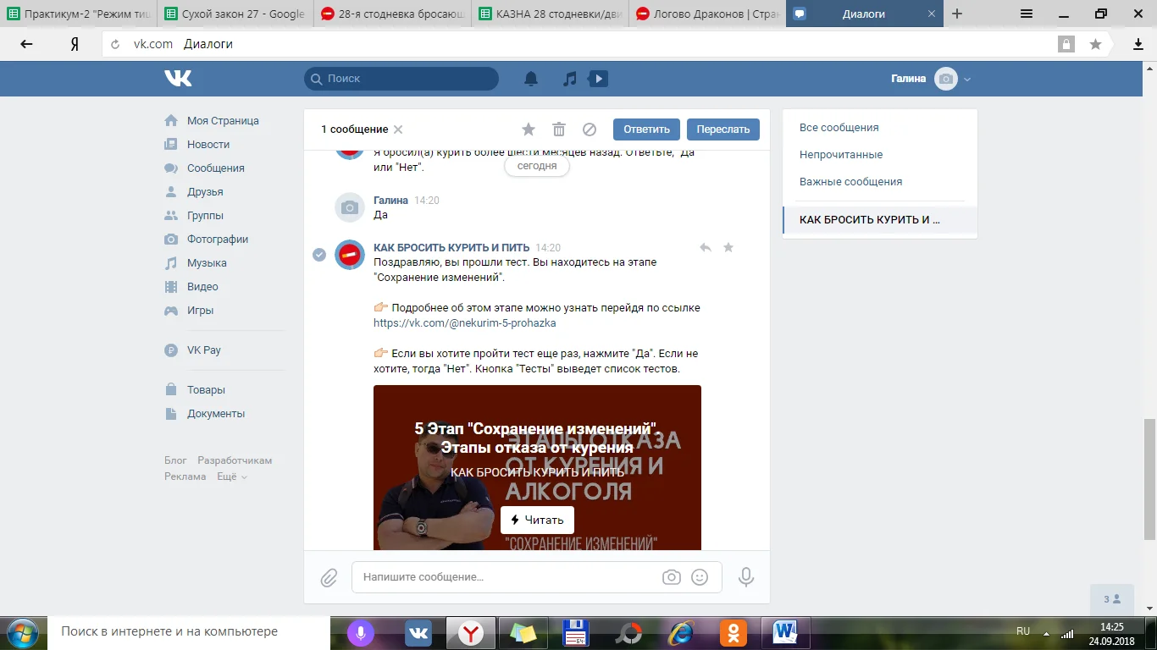Open the article preview thumbnail
1157x650 pixels.
tap(537, 467)
